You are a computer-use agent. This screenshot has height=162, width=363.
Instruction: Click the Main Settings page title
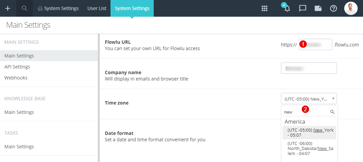(28, 25)
